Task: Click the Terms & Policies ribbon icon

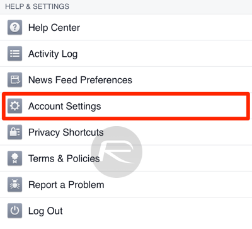Action: click(14, 158)
